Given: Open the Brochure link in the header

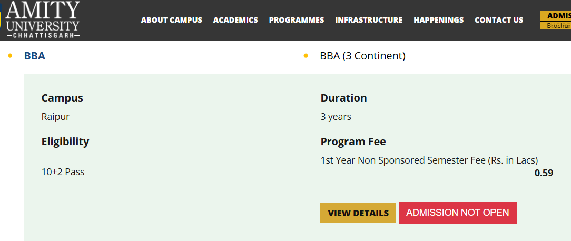Looking at the screenshot, I should 556,26.
